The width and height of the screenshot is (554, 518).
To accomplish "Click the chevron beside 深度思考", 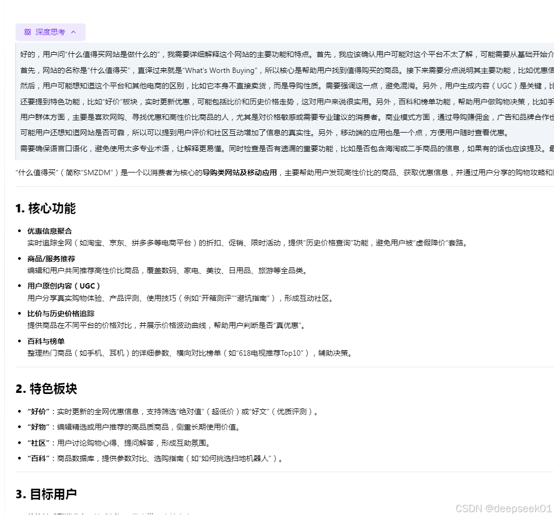I will pyautogui.click(x=73, y=32).
